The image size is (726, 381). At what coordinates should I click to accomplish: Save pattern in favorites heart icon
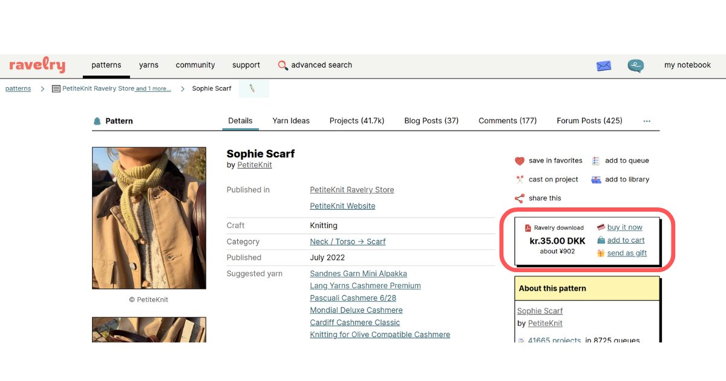click(x=519, y=161)
